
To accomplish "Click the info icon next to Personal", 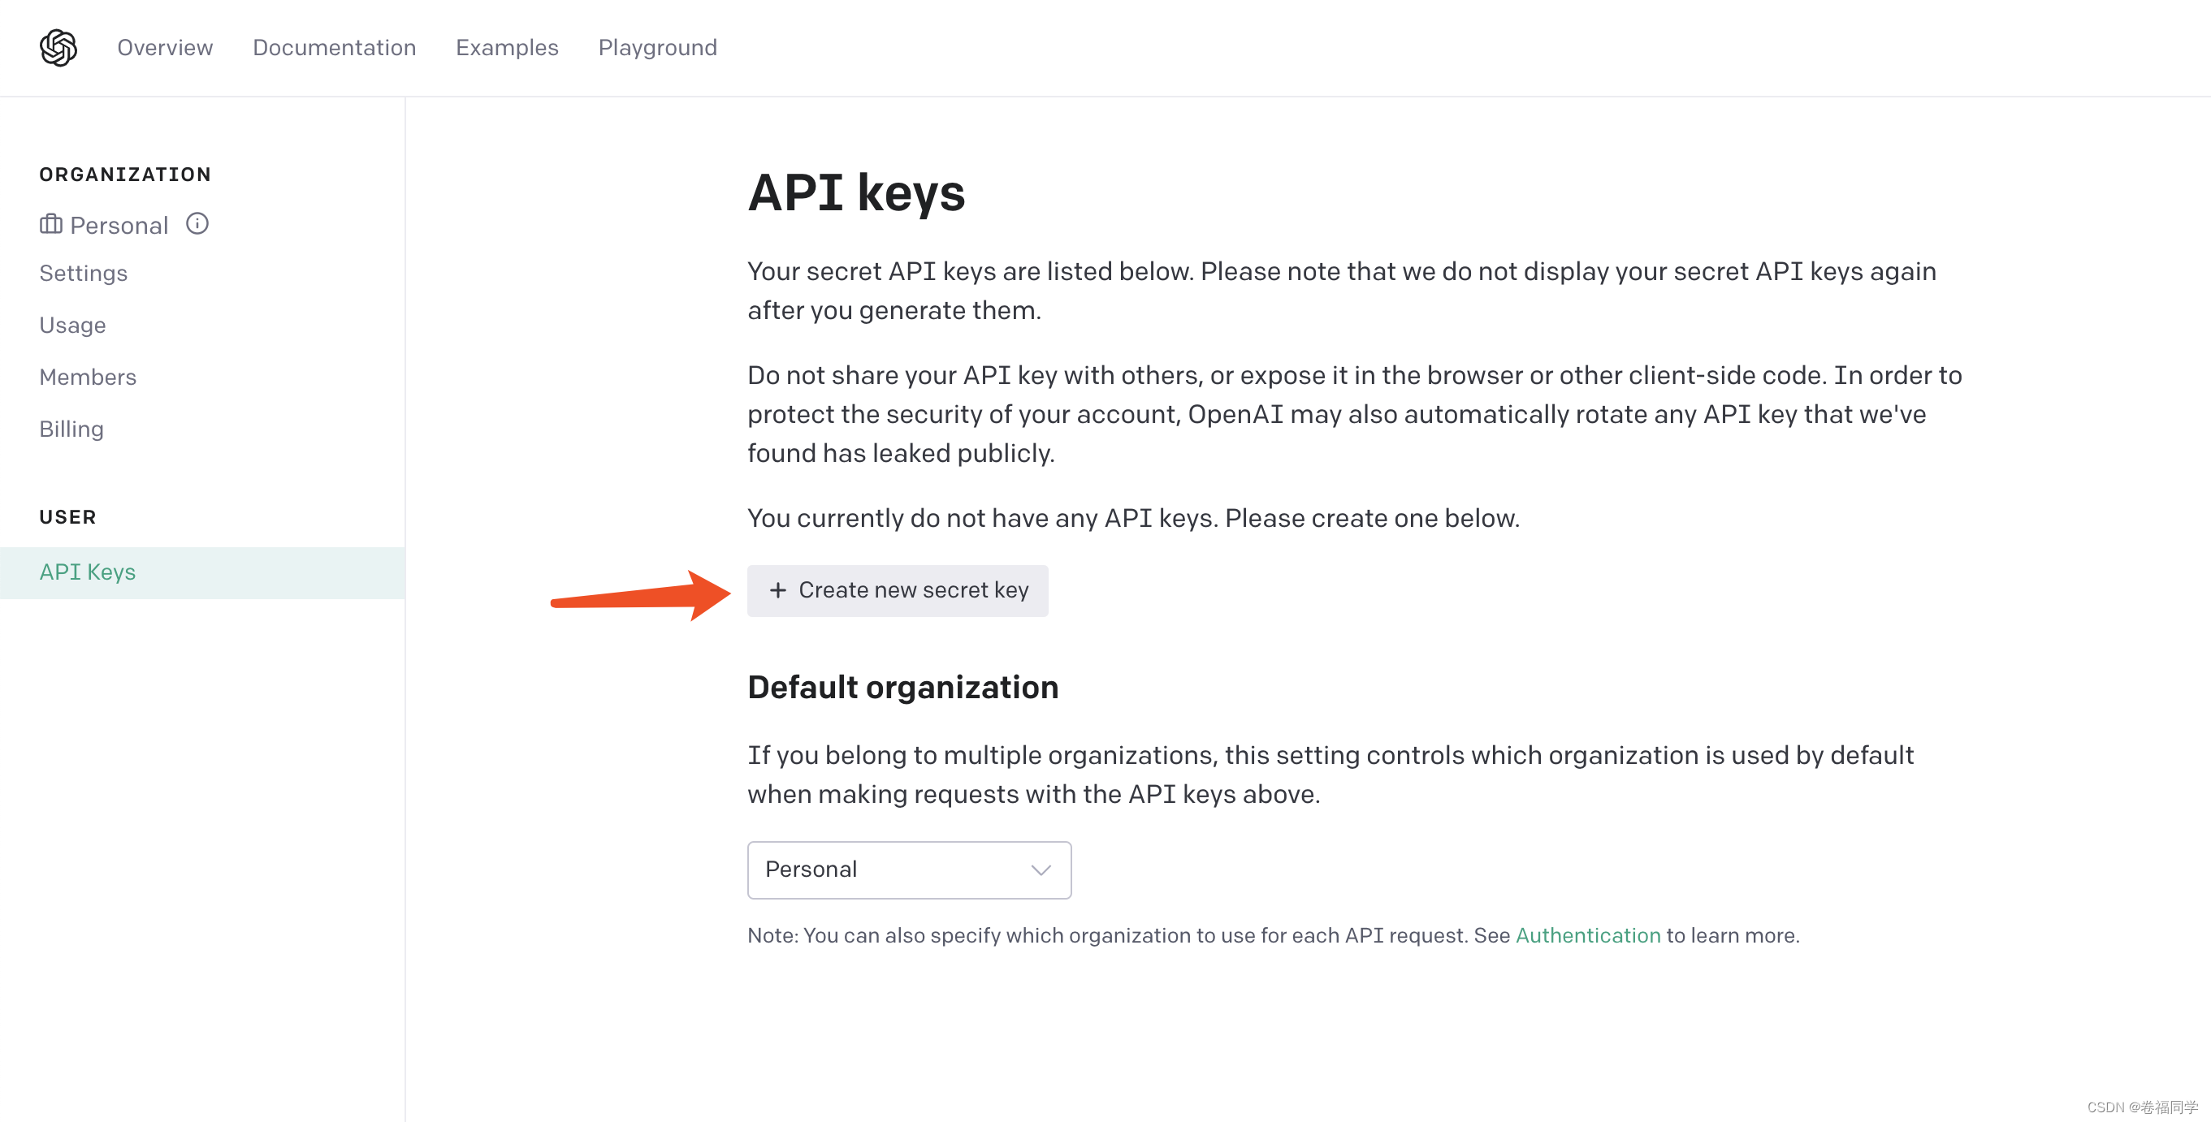I will [x=197, y=224].
